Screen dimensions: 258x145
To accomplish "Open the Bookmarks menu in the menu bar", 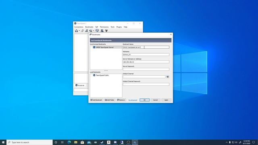I will (x=89, y=27).
